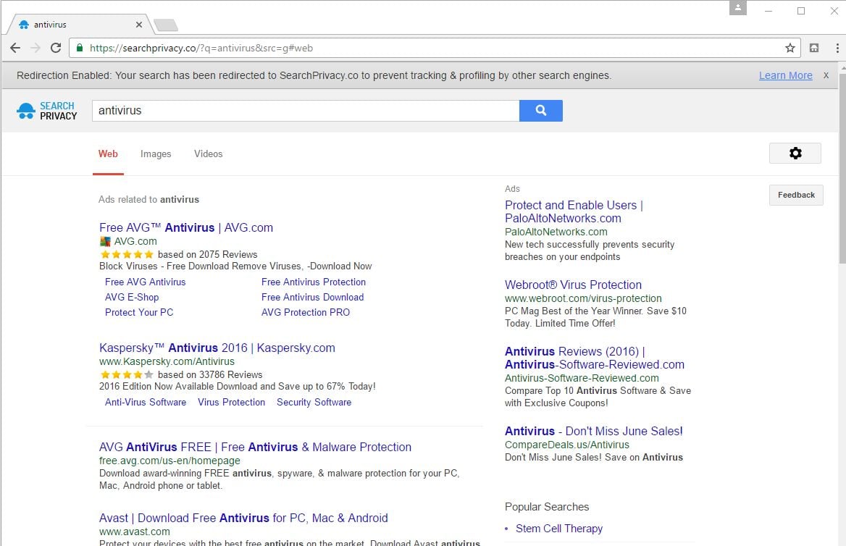Screen dimensions: 846x546
Task: Click Stem Cell Therapy popular search
Action: [559, 529]
